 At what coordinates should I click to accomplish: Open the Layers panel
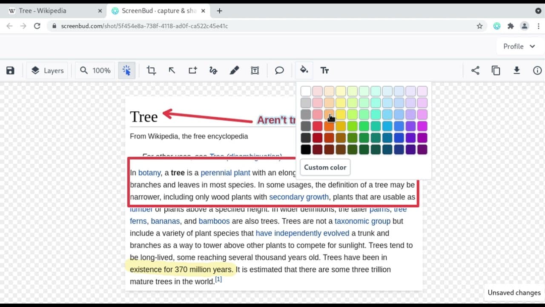point(47,70)
